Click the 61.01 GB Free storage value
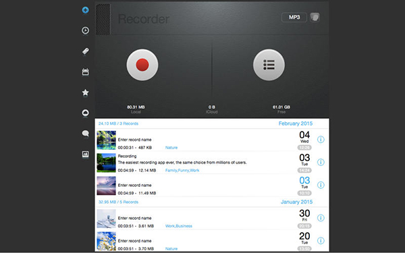This screenshot has height=253, width=405. click(281, 107)
